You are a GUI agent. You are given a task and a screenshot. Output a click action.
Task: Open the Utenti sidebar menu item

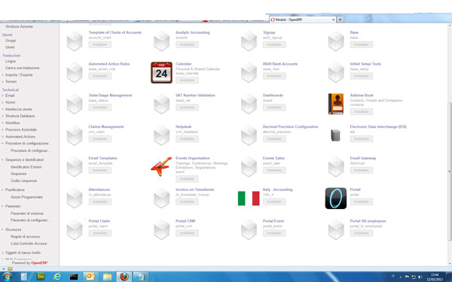coord(10,47)
